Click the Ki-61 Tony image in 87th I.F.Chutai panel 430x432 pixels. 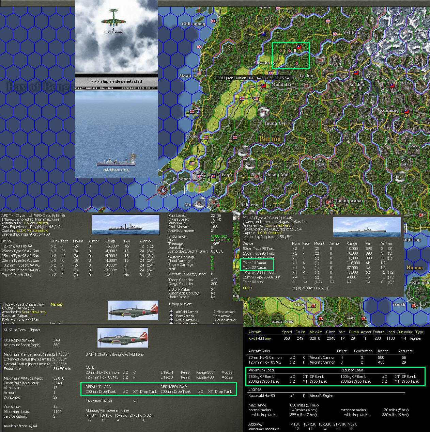pos(133,310)
